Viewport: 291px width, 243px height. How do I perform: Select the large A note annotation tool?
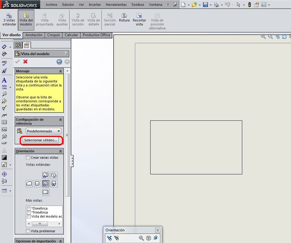4,80
